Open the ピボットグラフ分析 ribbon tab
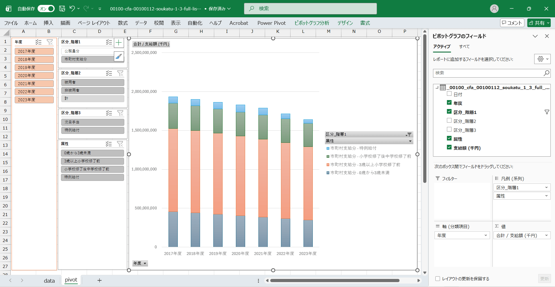 tap(312, 23)
